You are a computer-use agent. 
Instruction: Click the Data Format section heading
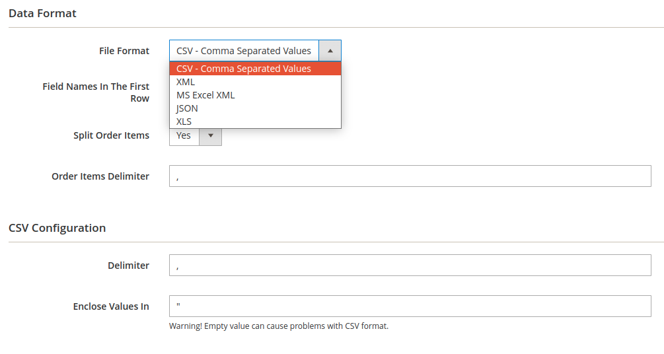[42, 14]
